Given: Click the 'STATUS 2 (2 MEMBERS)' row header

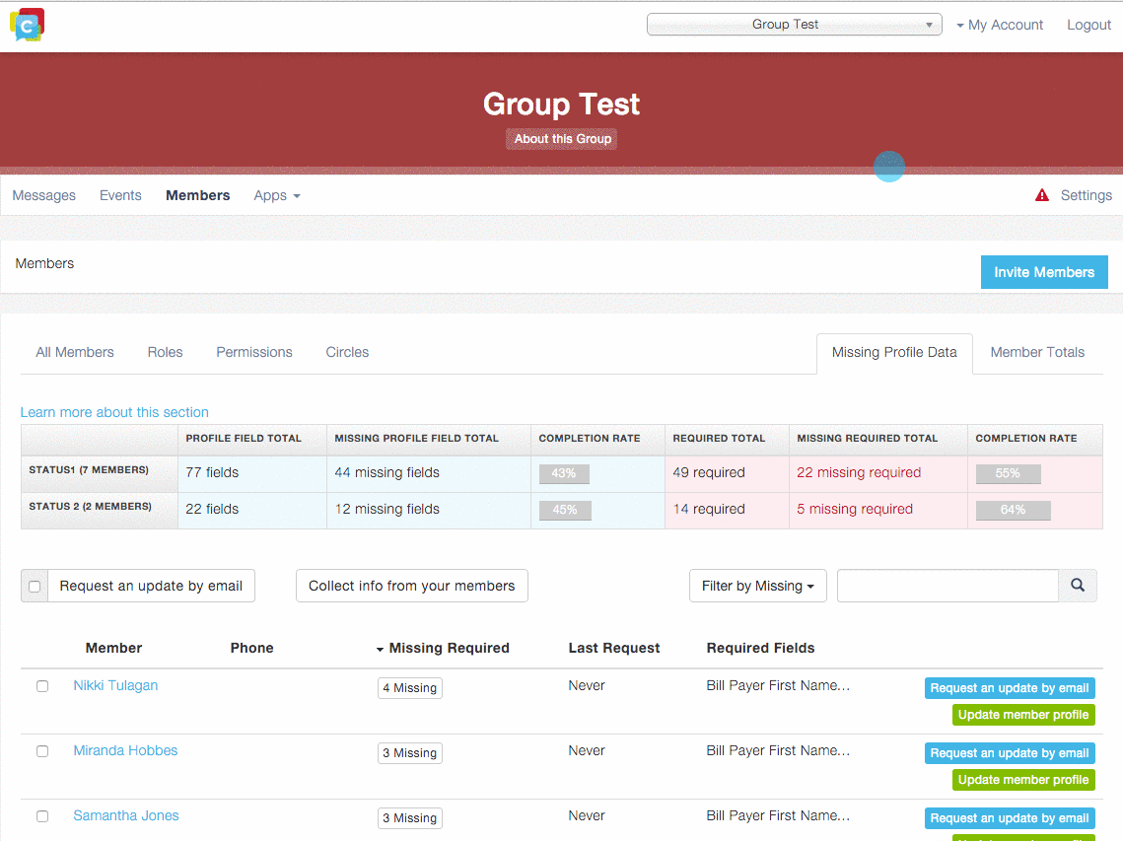Looking at the screenshot, I should pos(100,510).
